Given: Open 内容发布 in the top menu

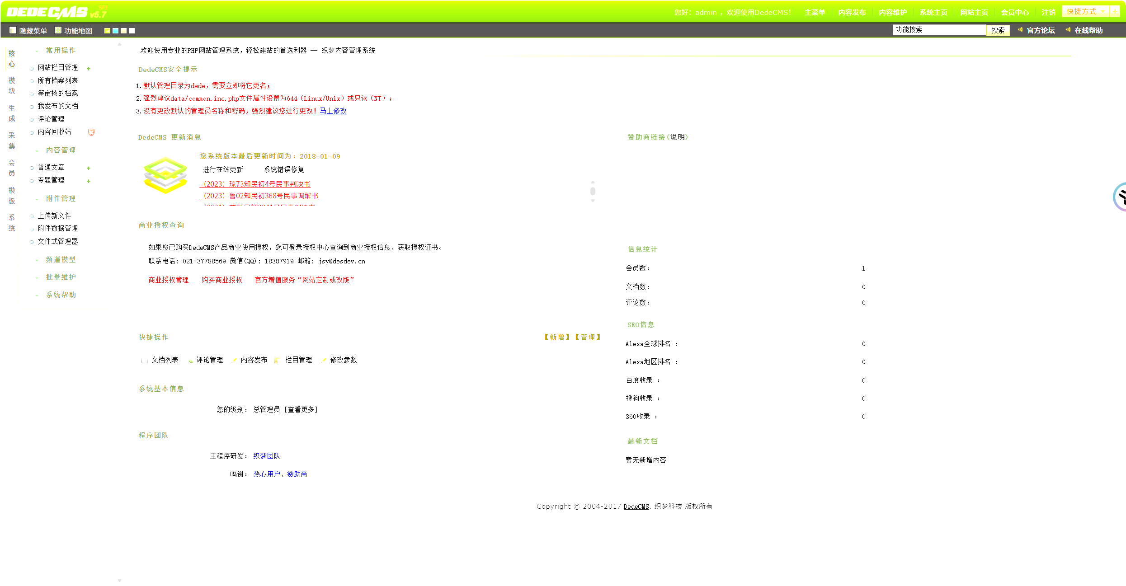Looking at the screenshot, I should click(852, 12).
